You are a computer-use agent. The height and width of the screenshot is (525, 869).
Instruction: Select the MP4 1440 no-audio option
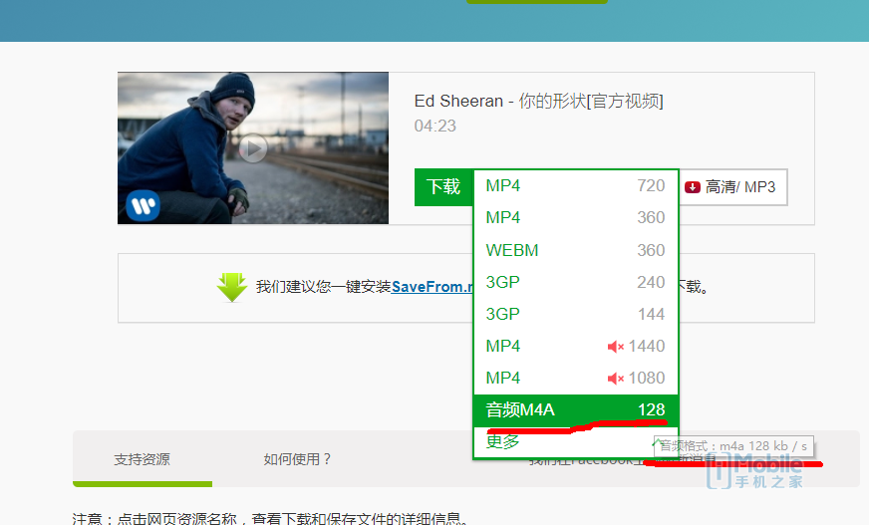click(x=576, y=347)
